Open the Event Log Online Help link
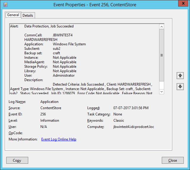Screen dimensions: 190x170 [59, 139]
